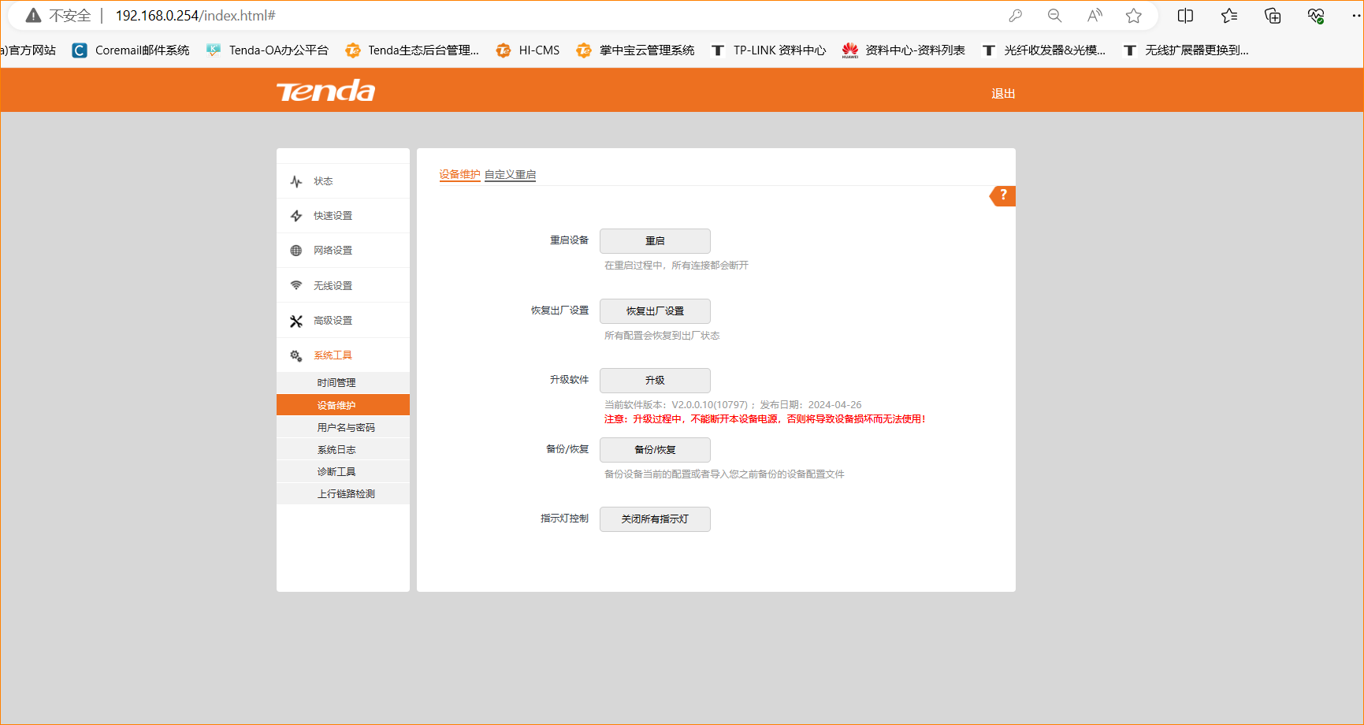This screenshot has height=725, width=1364.
Task: Click the Tenda logo in header
Action: tap(325, 91)
